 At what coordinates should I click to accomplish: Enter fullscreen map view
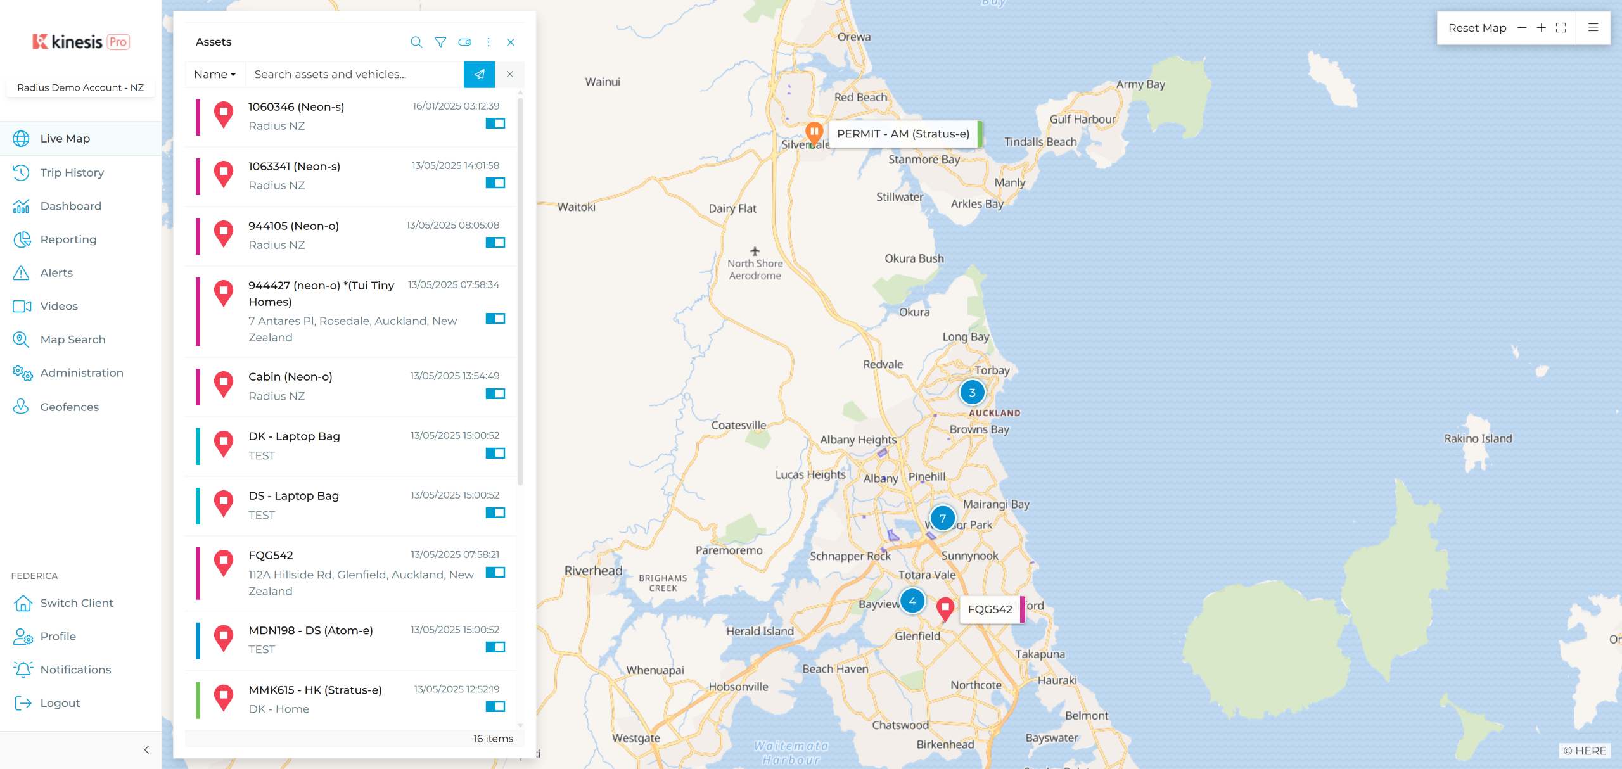click(x=1561, y=28)
